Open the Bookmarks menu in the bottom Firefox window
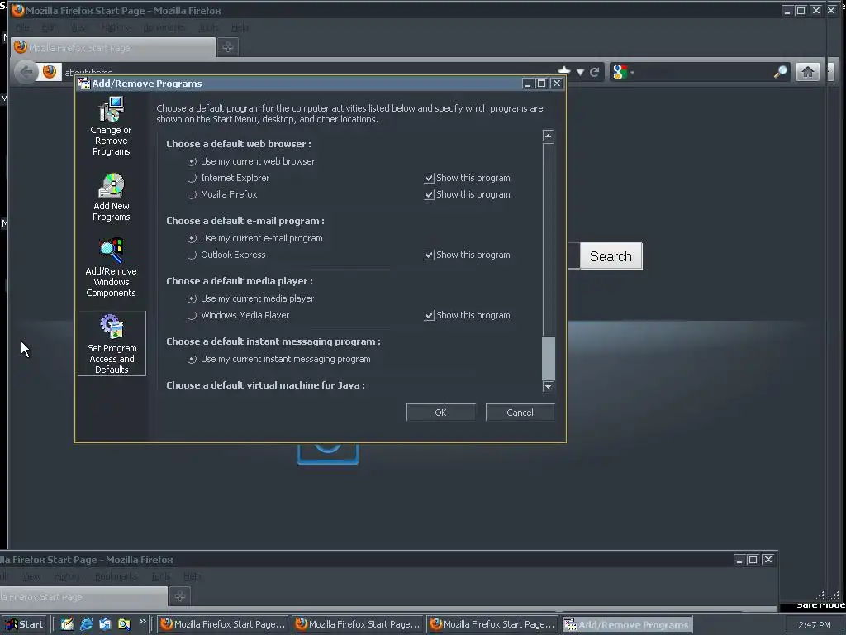Image resolution: width=846 pixels, height=635 pixels. [x=116, y=576]
